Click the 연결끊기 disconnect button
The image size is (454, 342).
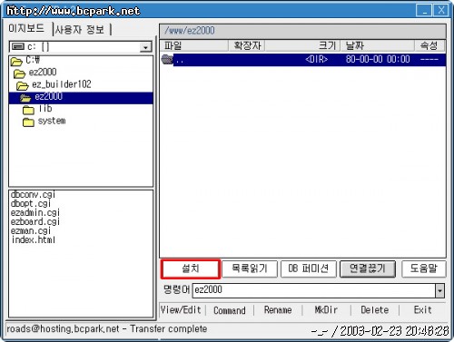pos(368,269)
